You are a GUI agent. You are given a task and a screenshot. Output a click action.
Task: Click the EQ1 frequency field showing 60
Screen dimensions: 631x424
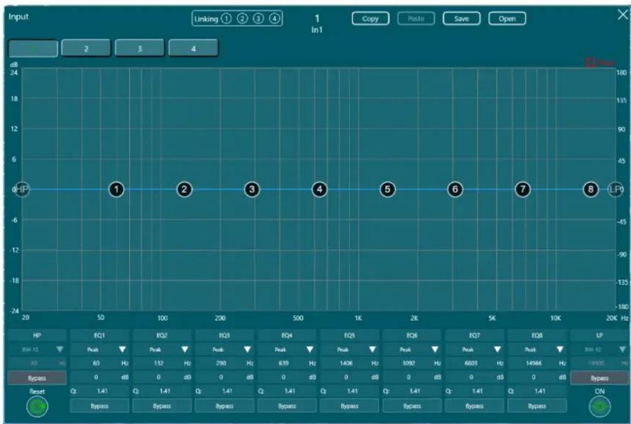100,363
